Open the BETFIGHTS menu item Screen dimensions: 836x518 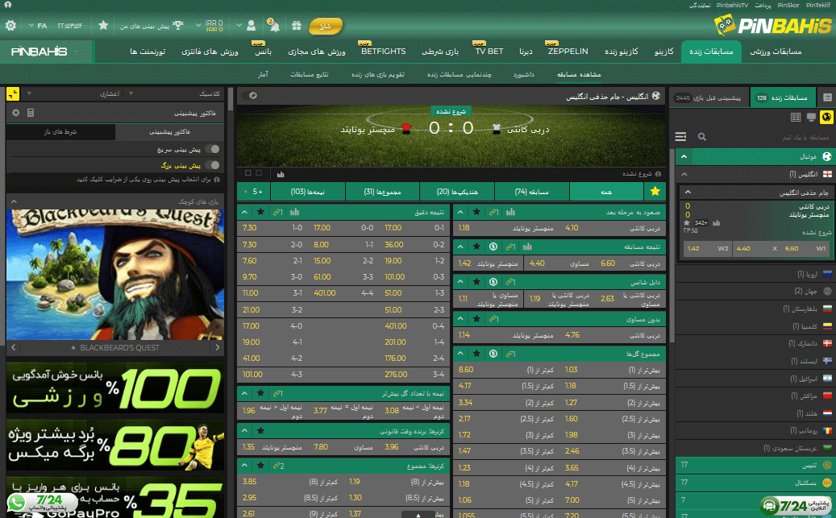click(x=384, y=52)
